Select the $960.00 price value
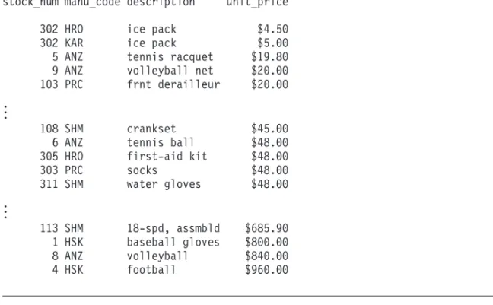The height and width of the screenshot is (305, 493). pyautogui.click(x=266, y=270)
